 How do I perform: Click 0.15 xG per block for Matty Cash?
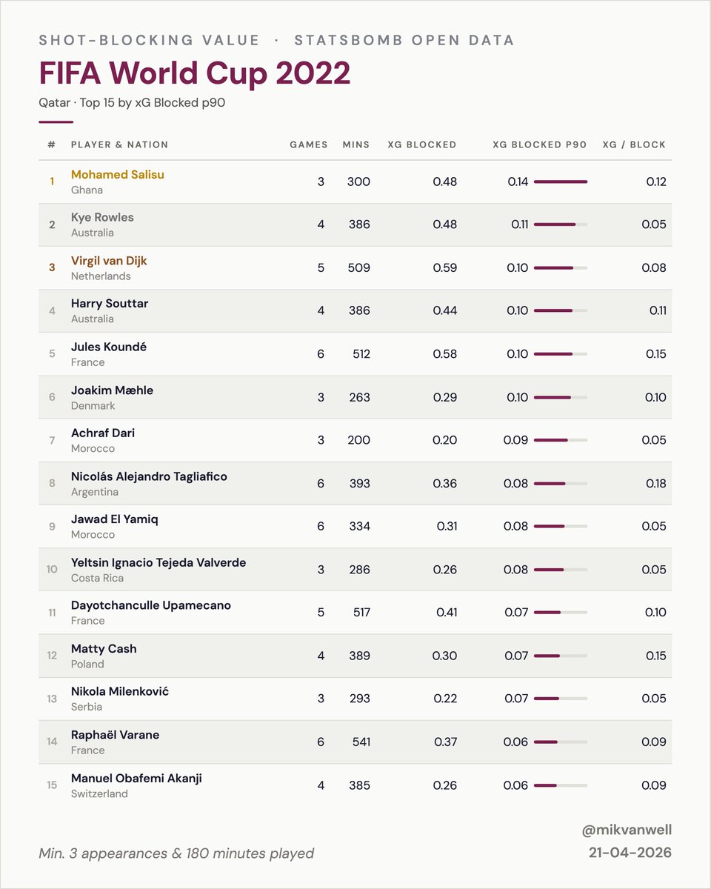click(x=655, y=656)
